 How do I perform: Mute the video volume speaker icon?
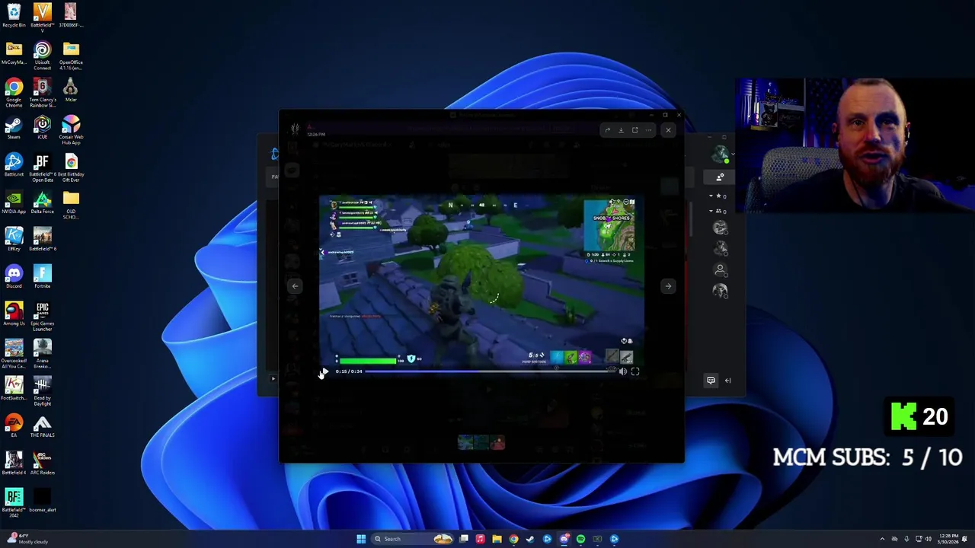pyautogui.click(x=622, y=371)
